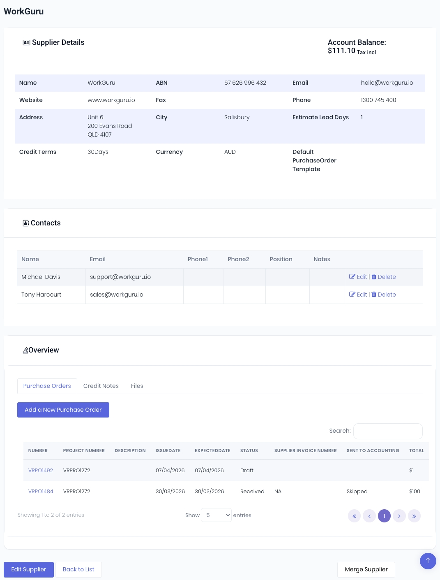Image resolution: width=440 pixels, height=580 pixels.
Task: Sort table by NUMBER column
Action: [38, 451]
